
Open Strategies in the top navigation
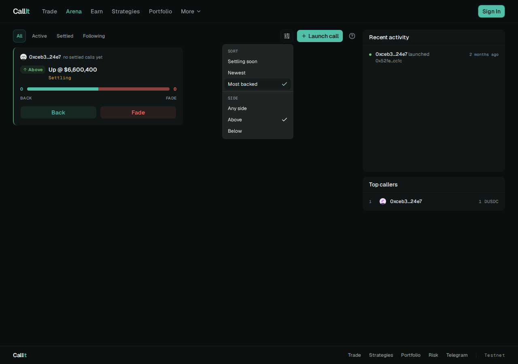click(126, 11)
